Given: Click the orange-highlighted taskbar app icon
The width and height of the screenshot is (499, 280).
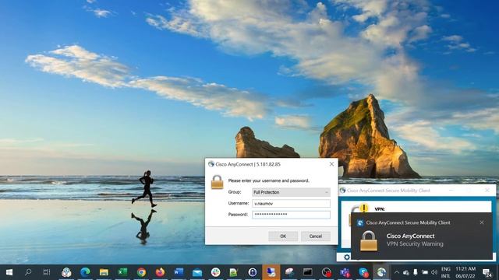Looking at the screenshot, I should tap(271, 272).
